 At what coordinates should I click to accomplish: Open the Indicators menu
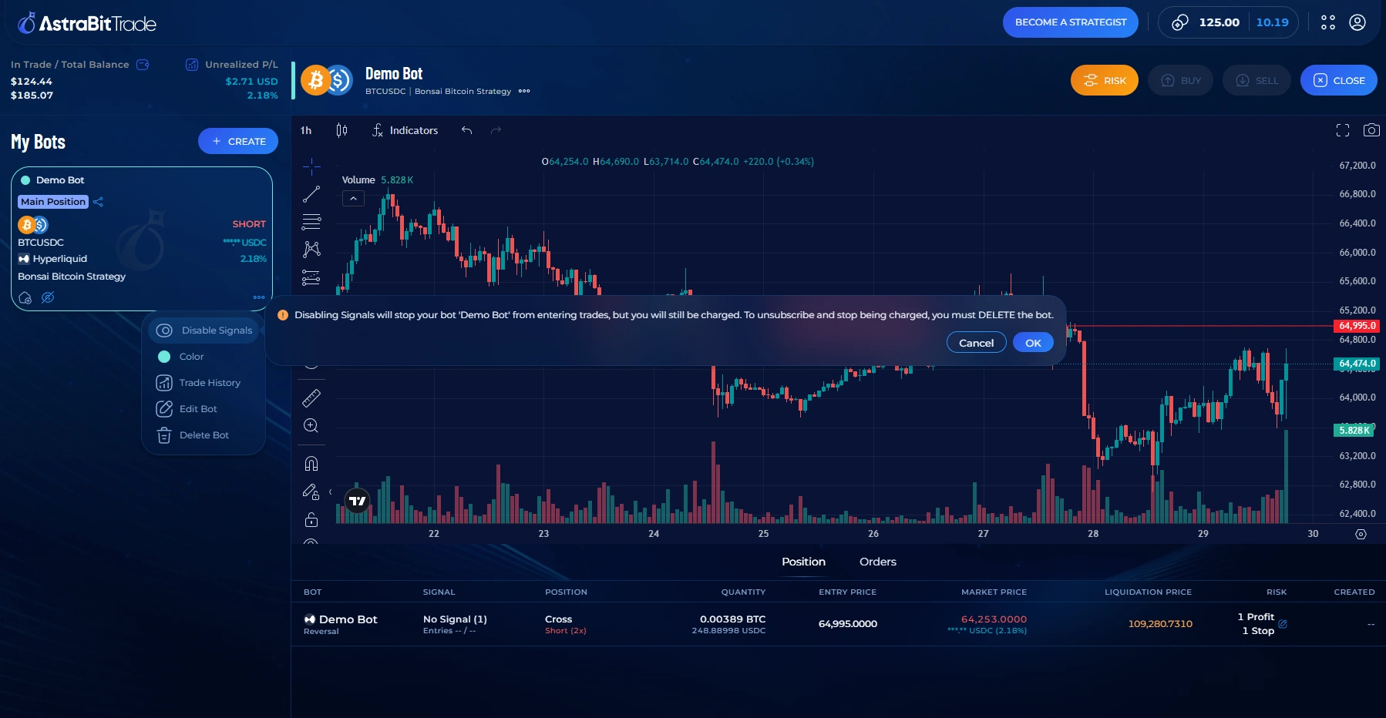[405, 130]
